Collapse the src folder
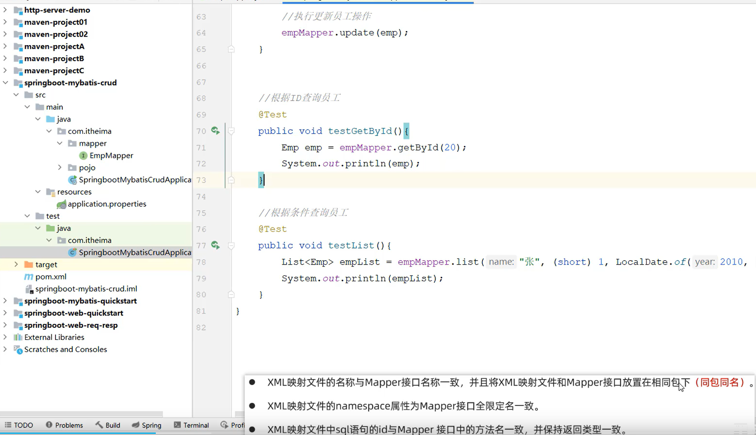This screenshot has height=435, width=756. 16,95
